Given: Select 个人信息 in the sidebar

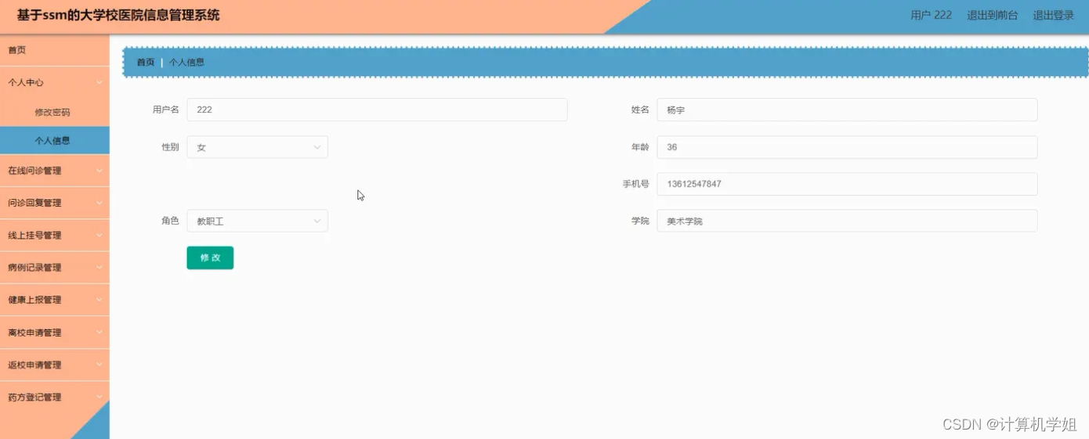Looking at the screenshot, I should point(54,141).
